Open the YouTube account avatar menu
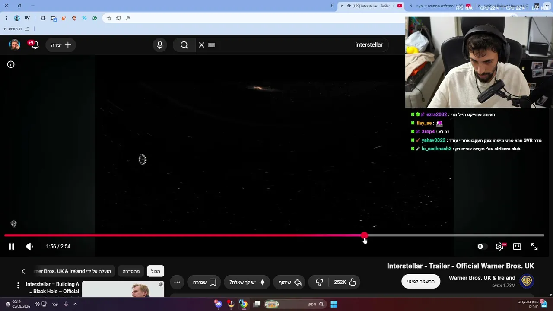 click(14, 45)
